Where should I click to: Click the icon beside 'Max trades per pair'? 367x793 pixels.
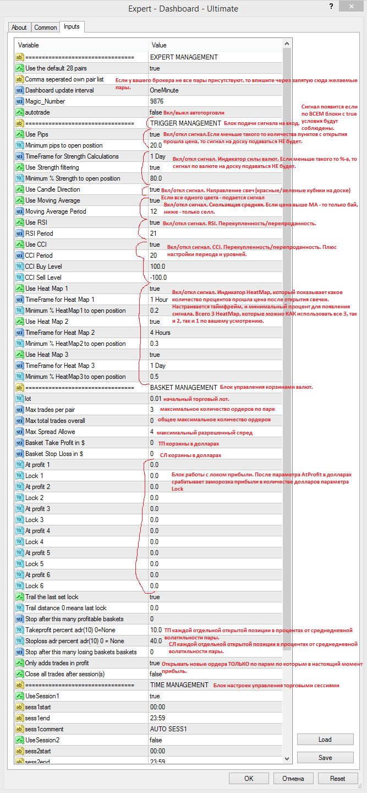(20, 410)
